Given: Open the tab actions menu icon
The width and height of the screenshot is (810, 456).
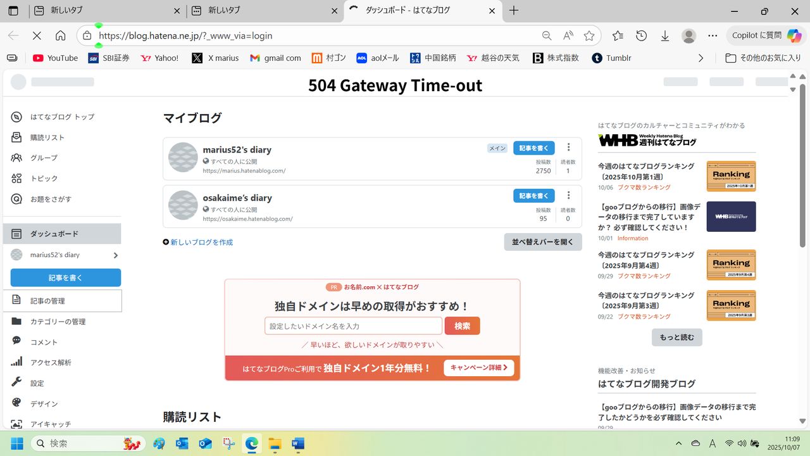Looking at the screenshot, I should pyautogui.click(x=13, y=11).
